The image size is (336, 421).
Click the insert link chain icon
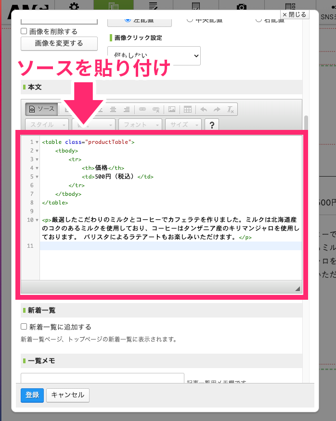tap(142, 109)
